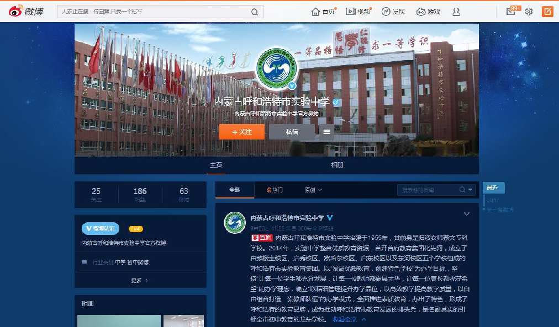Click the 中学 industry category link
The width and height of the screenshot is (559, 327).
point(120,262)
